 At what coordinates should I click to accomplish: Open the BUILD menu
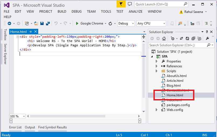(x=62, y=12)
